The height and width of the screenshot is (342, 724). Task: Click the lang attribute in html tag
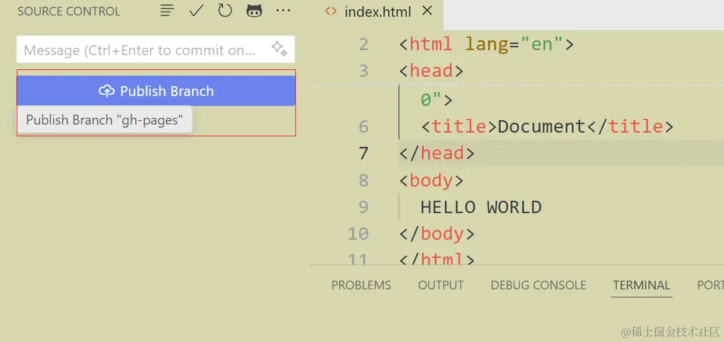pos(486,45)
